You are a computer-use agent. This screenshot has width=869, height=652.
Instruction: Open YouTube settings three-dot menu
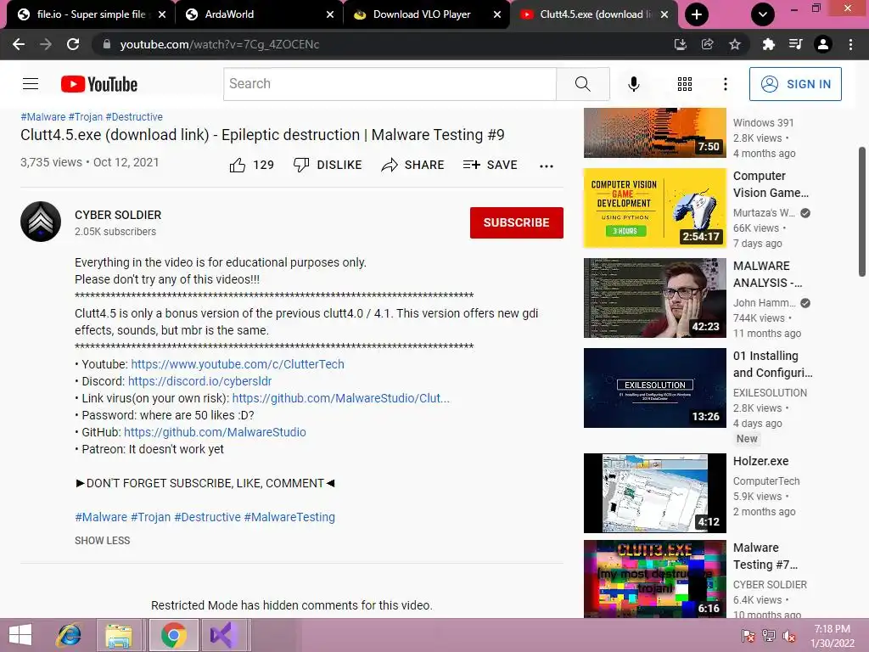726,84
